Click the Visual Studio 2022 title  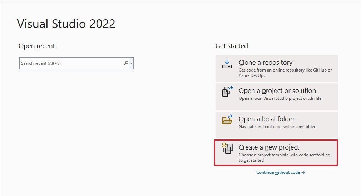[66, 24]
